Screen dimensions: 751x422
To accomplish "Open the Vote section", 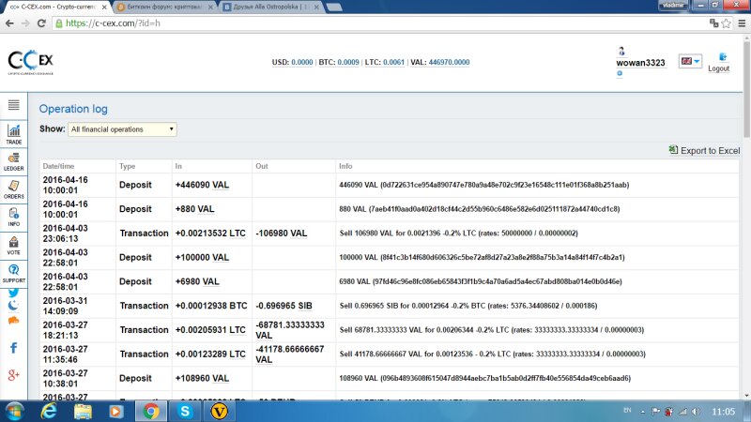I will (14, 244).
